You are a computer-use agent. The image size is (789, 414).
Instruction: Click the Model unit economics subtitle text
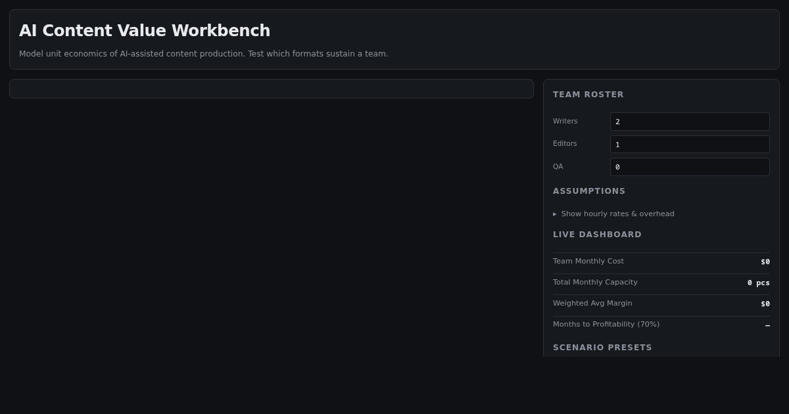click(204, 54)
